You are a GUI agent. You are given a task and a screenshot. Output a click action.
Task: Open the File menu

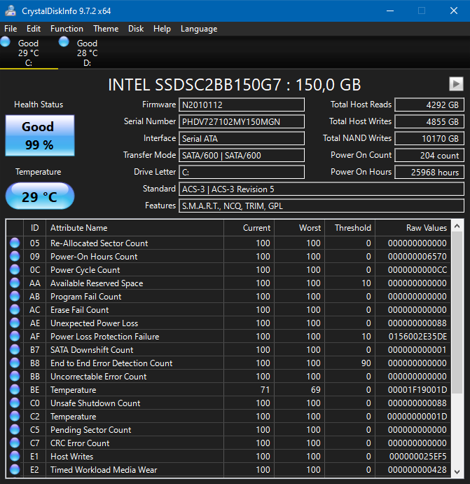tap(11, 29)
